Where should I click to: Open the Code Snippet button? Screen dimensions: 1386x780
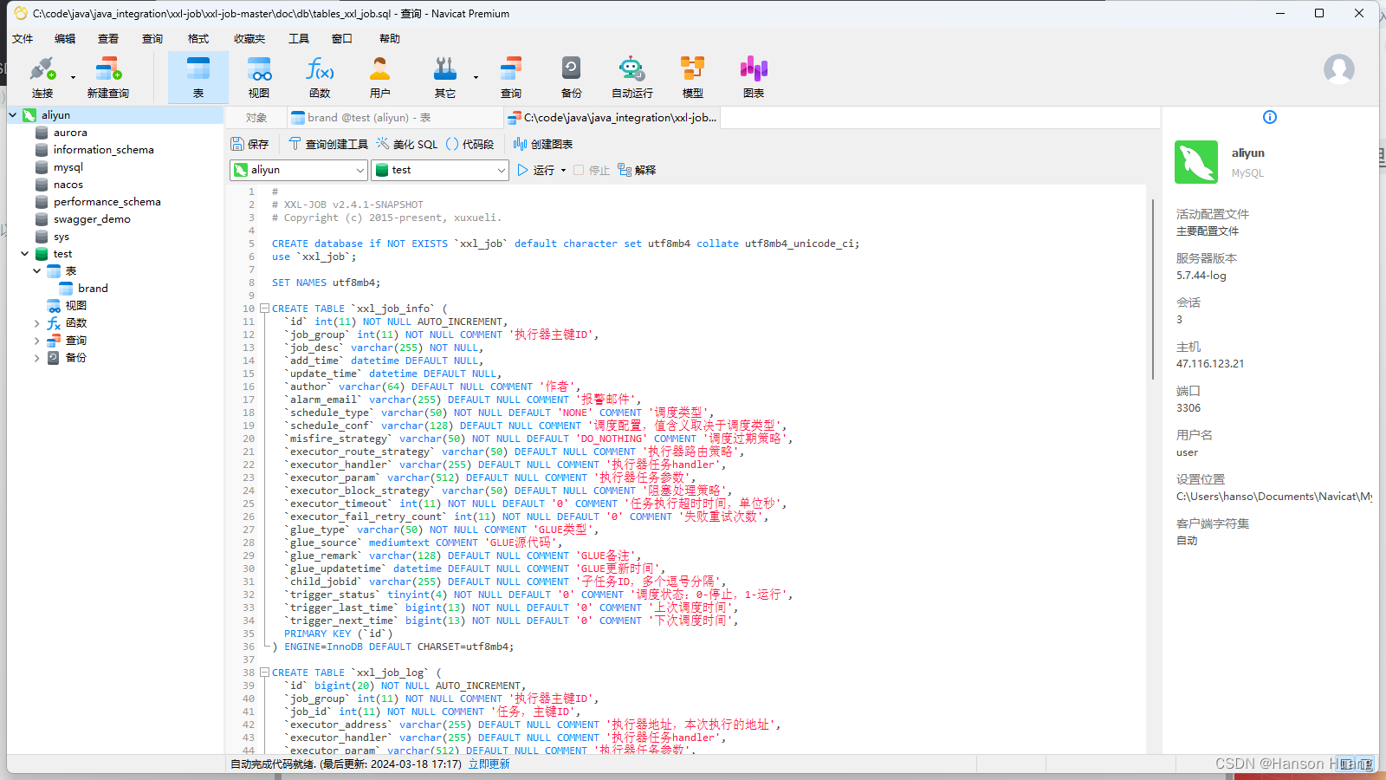(470, 144)
